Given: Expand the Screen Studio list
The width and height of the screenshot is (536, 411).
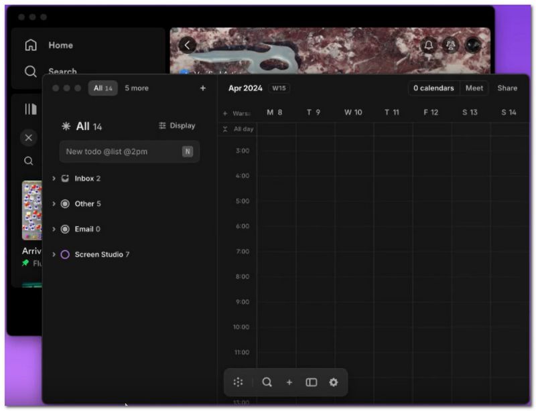Looking at the screenshot, I should (55, 254).
